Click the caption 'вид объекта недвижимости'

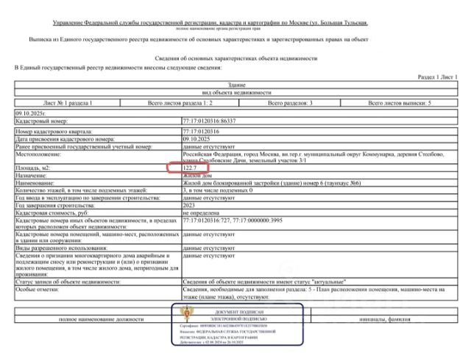pos(236,93)
